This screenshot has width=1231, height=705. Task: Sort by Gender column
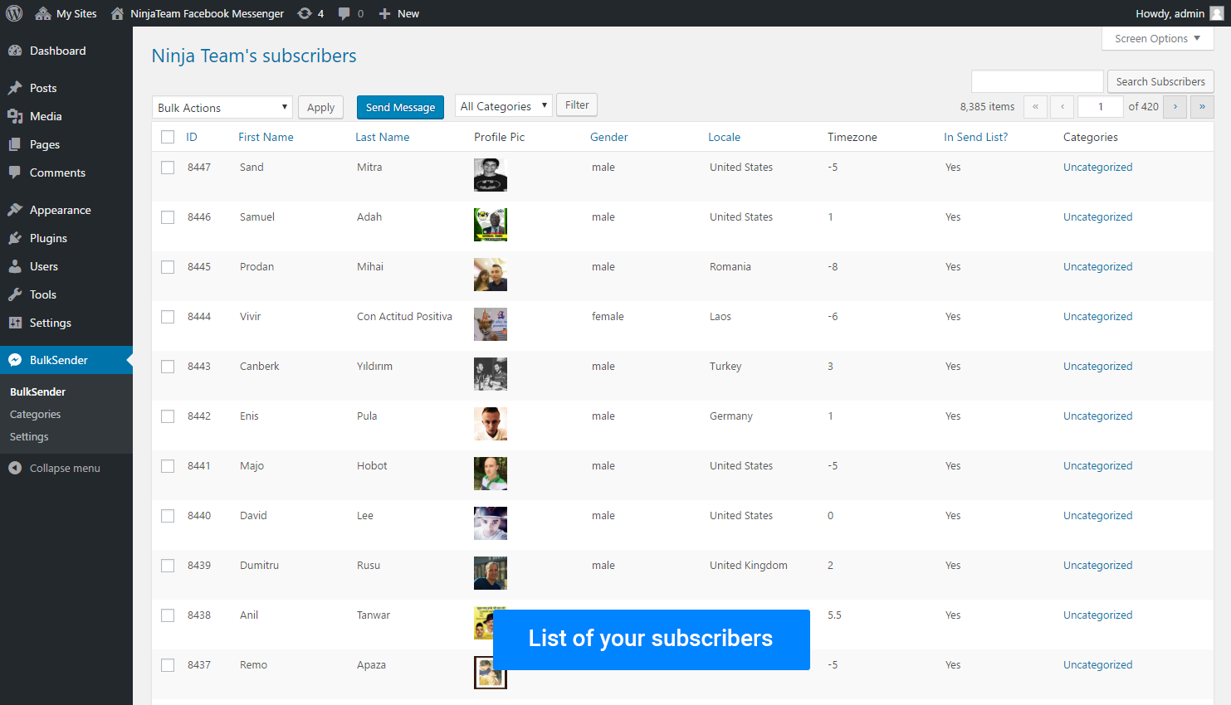tap(609, 137)
